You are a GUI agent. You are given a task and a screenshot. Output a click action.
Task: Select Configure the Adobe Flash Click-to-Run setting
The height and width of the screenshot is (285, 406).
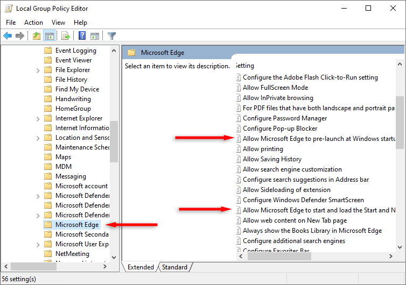click(310, 77)
